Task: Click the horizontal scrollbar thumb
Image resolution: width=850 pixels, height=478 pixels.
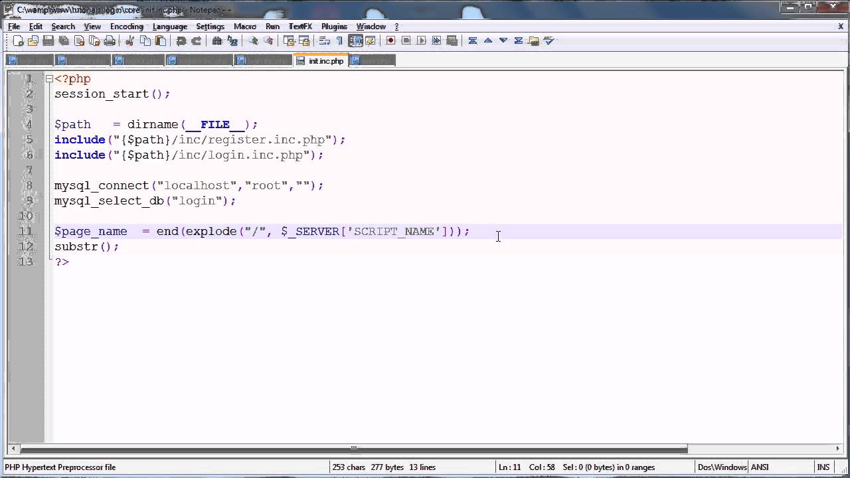Action: point(354,448)
